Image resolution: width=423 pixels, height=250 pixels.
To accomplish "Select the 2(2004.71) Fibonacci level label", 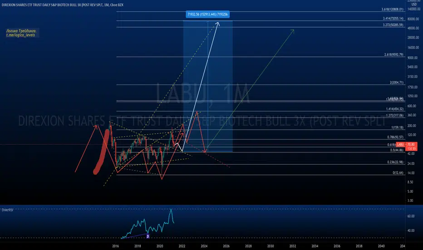I will point(397,83).
